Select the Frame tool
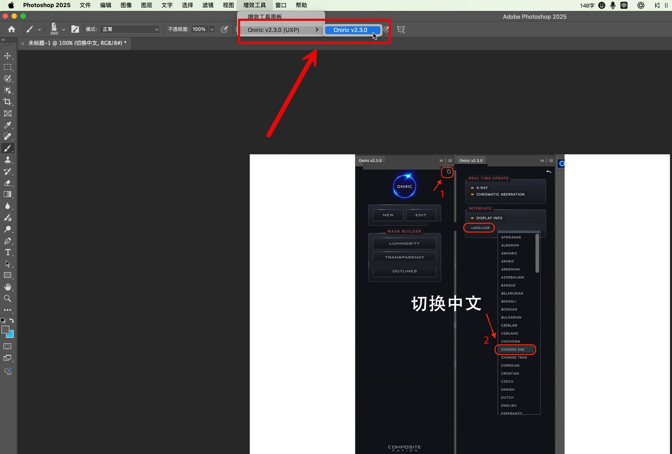Viewport: 672px width, 454px height. tap(7, 113)
